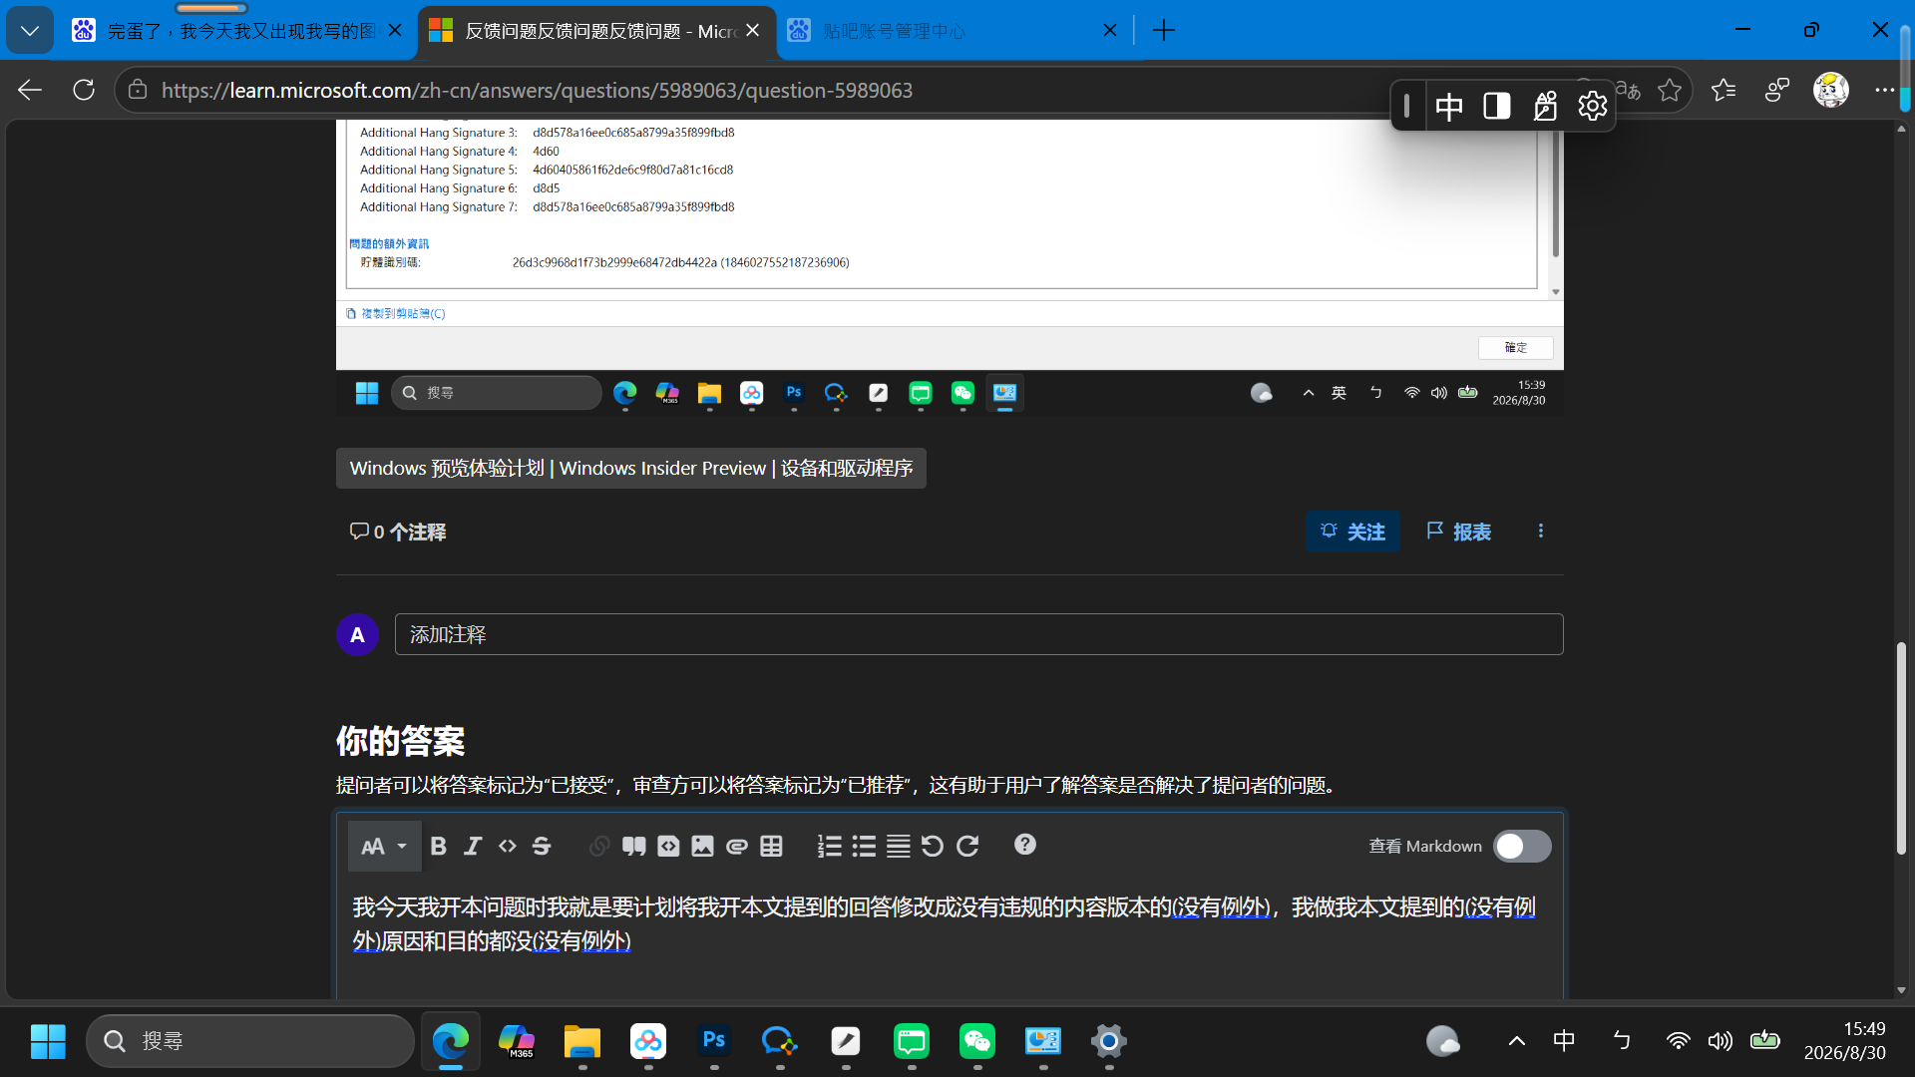Open a new browser tab

point(1163,31)
